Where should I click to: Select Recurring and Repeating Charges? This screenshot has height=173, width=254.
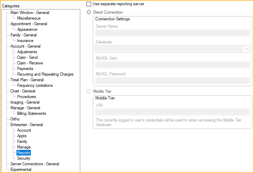pyautogui.click(x=45, y=74)
